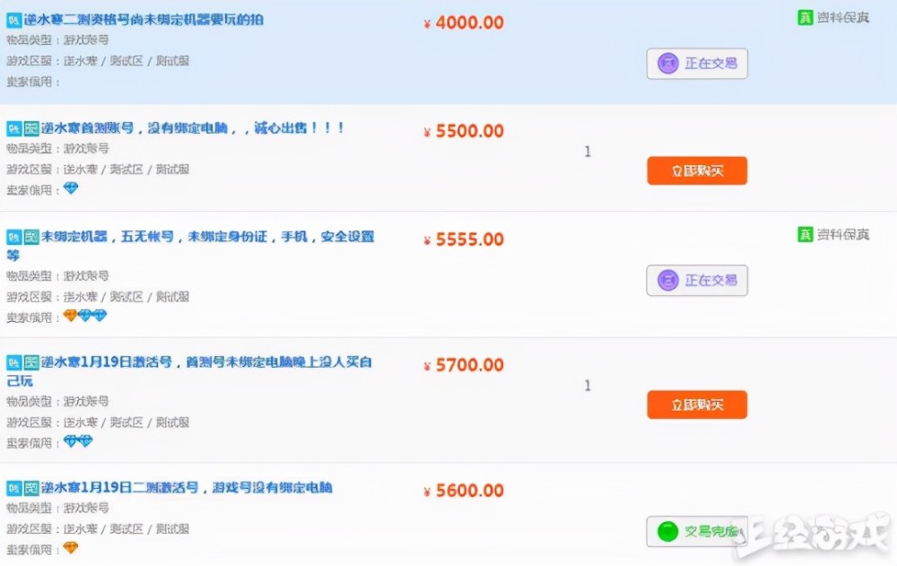This screenshot has height=566, width=897.
Task: Click the blue diamond seller credit icon under the ¥5500 listing
Action: point(70,188)
